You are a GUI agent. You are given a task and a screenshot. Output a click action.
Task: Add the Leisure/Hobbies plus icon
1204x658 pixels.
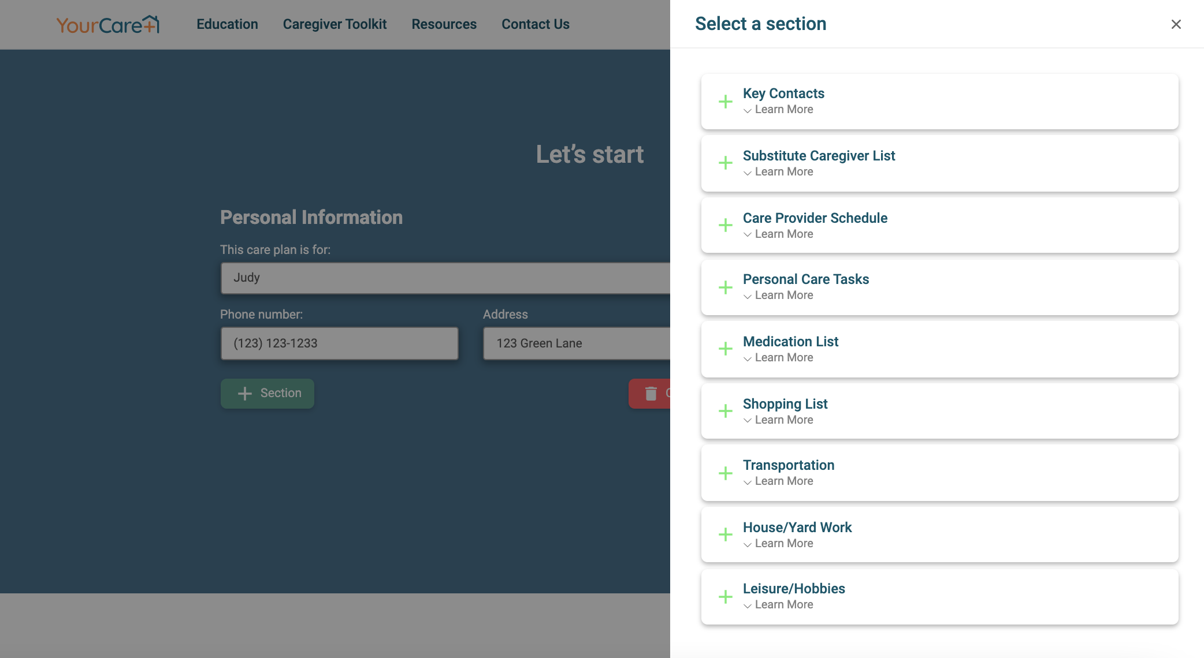(x=725, y=597)
